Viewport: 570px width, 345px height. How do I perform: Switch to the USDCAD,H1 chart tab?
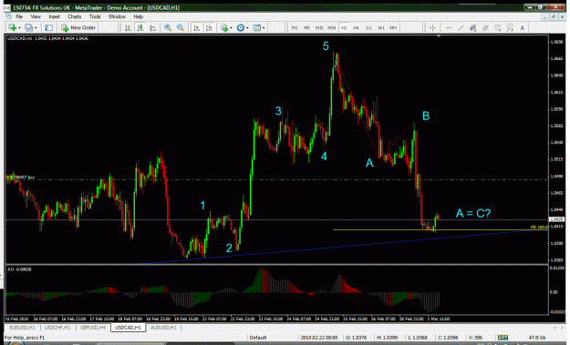pyautogui.click(x=129, y=328)
